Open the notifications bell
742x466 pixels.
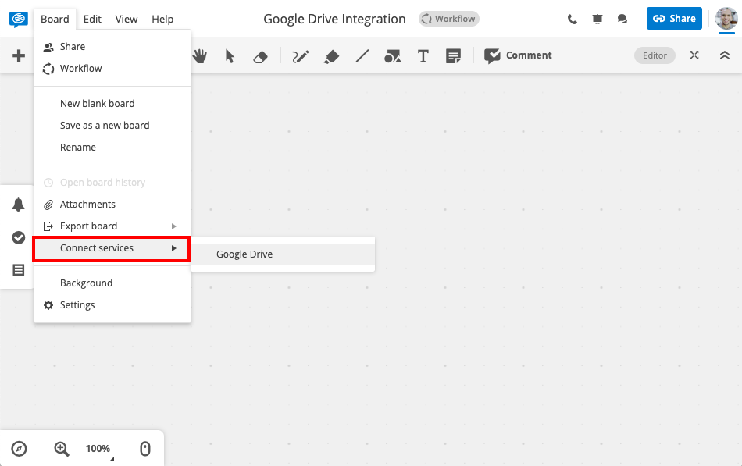(x=19, y=205)
